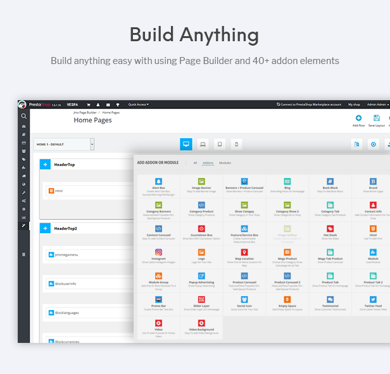390x374 pixels.
Task: Select the Hot Deals addon
Action: tap(330, 233)
